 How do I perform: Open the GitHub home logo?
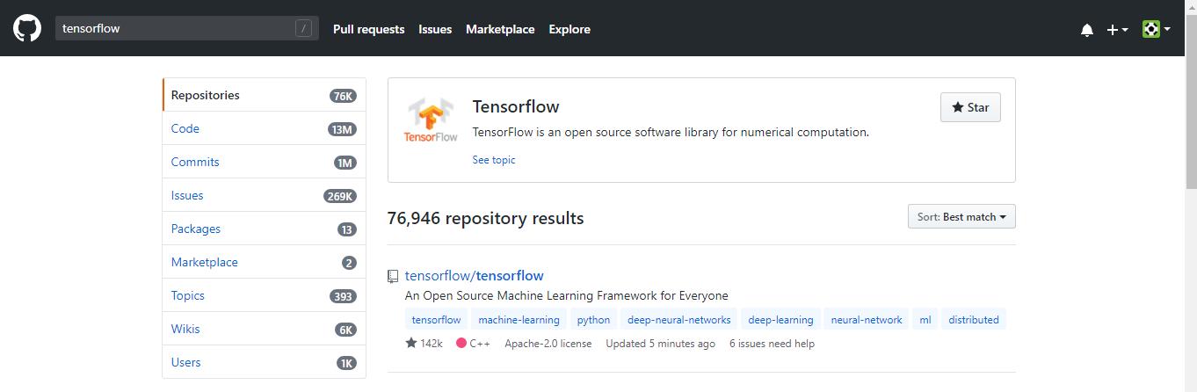27,29
